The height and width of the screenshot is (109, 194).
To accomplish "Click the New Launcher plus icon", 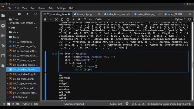I will 11,14.
